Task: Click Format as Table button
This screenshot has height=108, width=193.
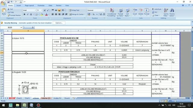Action: (x=120, y=12)
